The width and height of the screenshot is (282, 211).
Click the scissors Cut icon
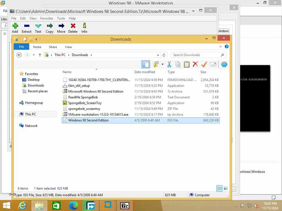(x=169, y=64)
